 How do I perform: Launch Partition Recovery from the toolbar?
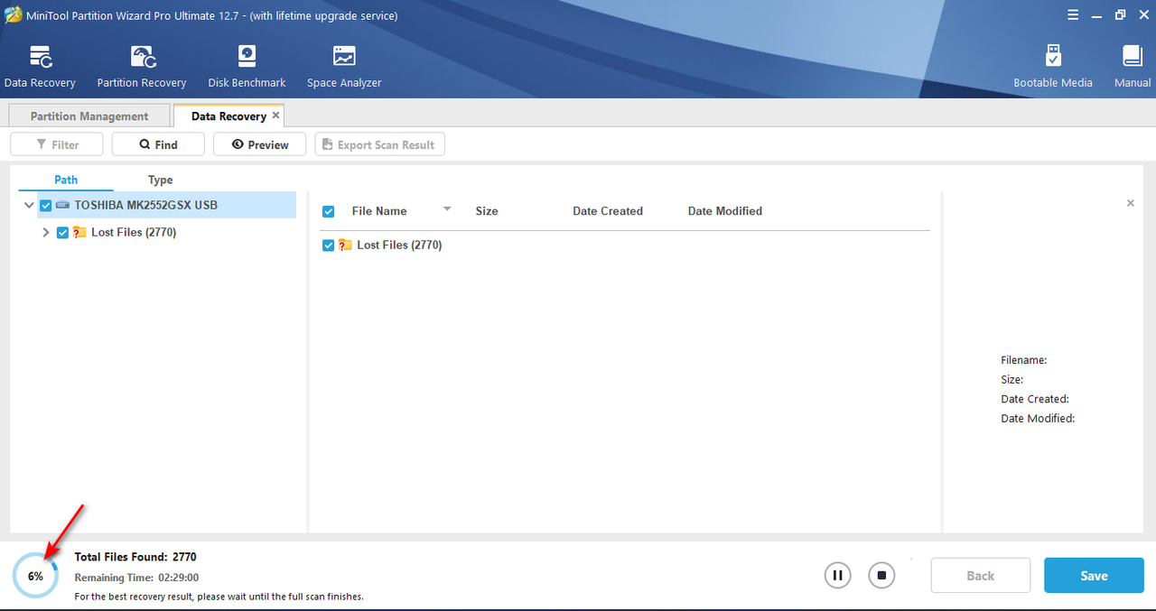[x=142, y=67]
